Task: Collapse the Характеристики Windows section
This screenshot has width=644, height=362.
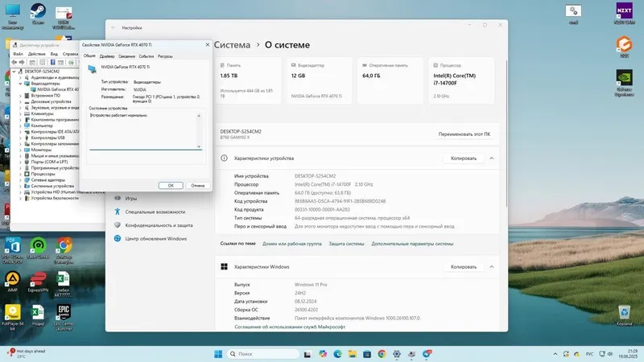Action: pyautogui.click(x=492, y=267)
